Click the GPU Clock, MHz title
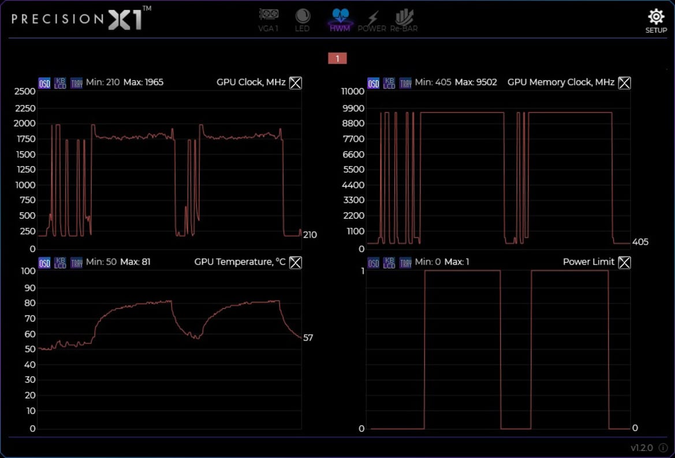 [x=251, y=82]
